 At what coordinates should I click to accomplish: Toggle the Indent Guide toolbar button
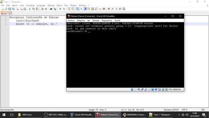coord(85,9)
